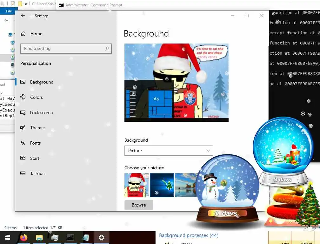Click the Lock screen icon in sidebar
This screenshot has height=244, width=320.
[23, 112]
